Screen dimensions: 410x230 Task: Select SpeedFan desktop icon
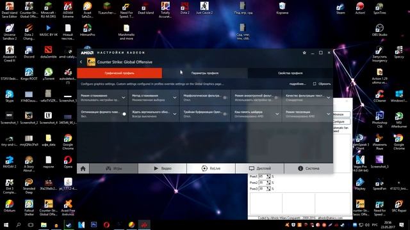pyautogui.click(x=379, y=184)
